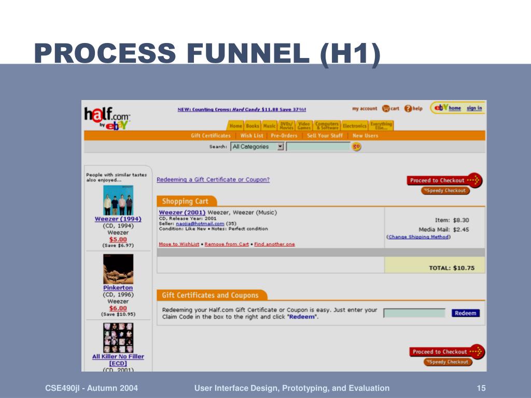Click the Item: $8.30 price text

coord(452,220)
